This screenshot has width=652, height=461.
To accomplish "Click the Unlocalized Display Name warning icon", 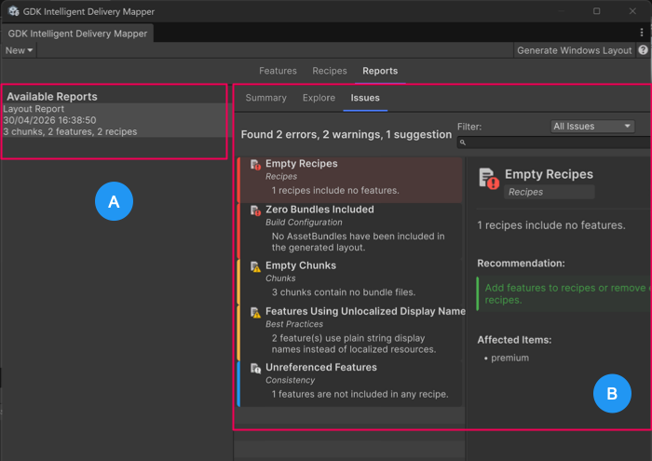I will point(255,312).
